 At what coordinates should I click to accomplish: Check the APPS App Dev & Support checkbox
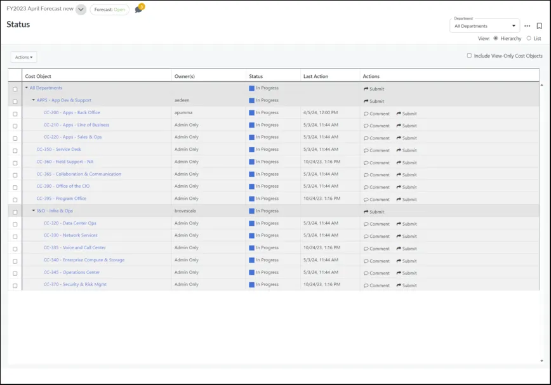tap(15, 101)
